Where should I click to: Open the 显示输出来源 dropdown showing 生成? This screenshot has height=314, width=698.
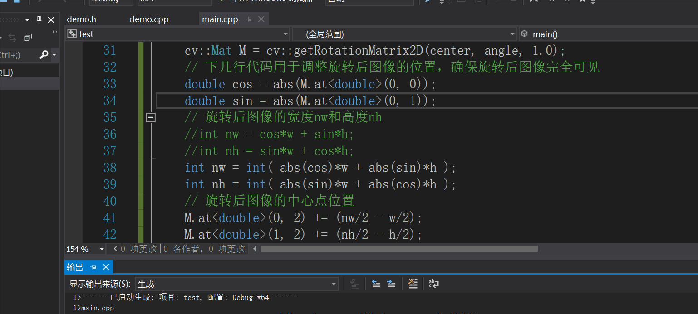click(236, 284)
